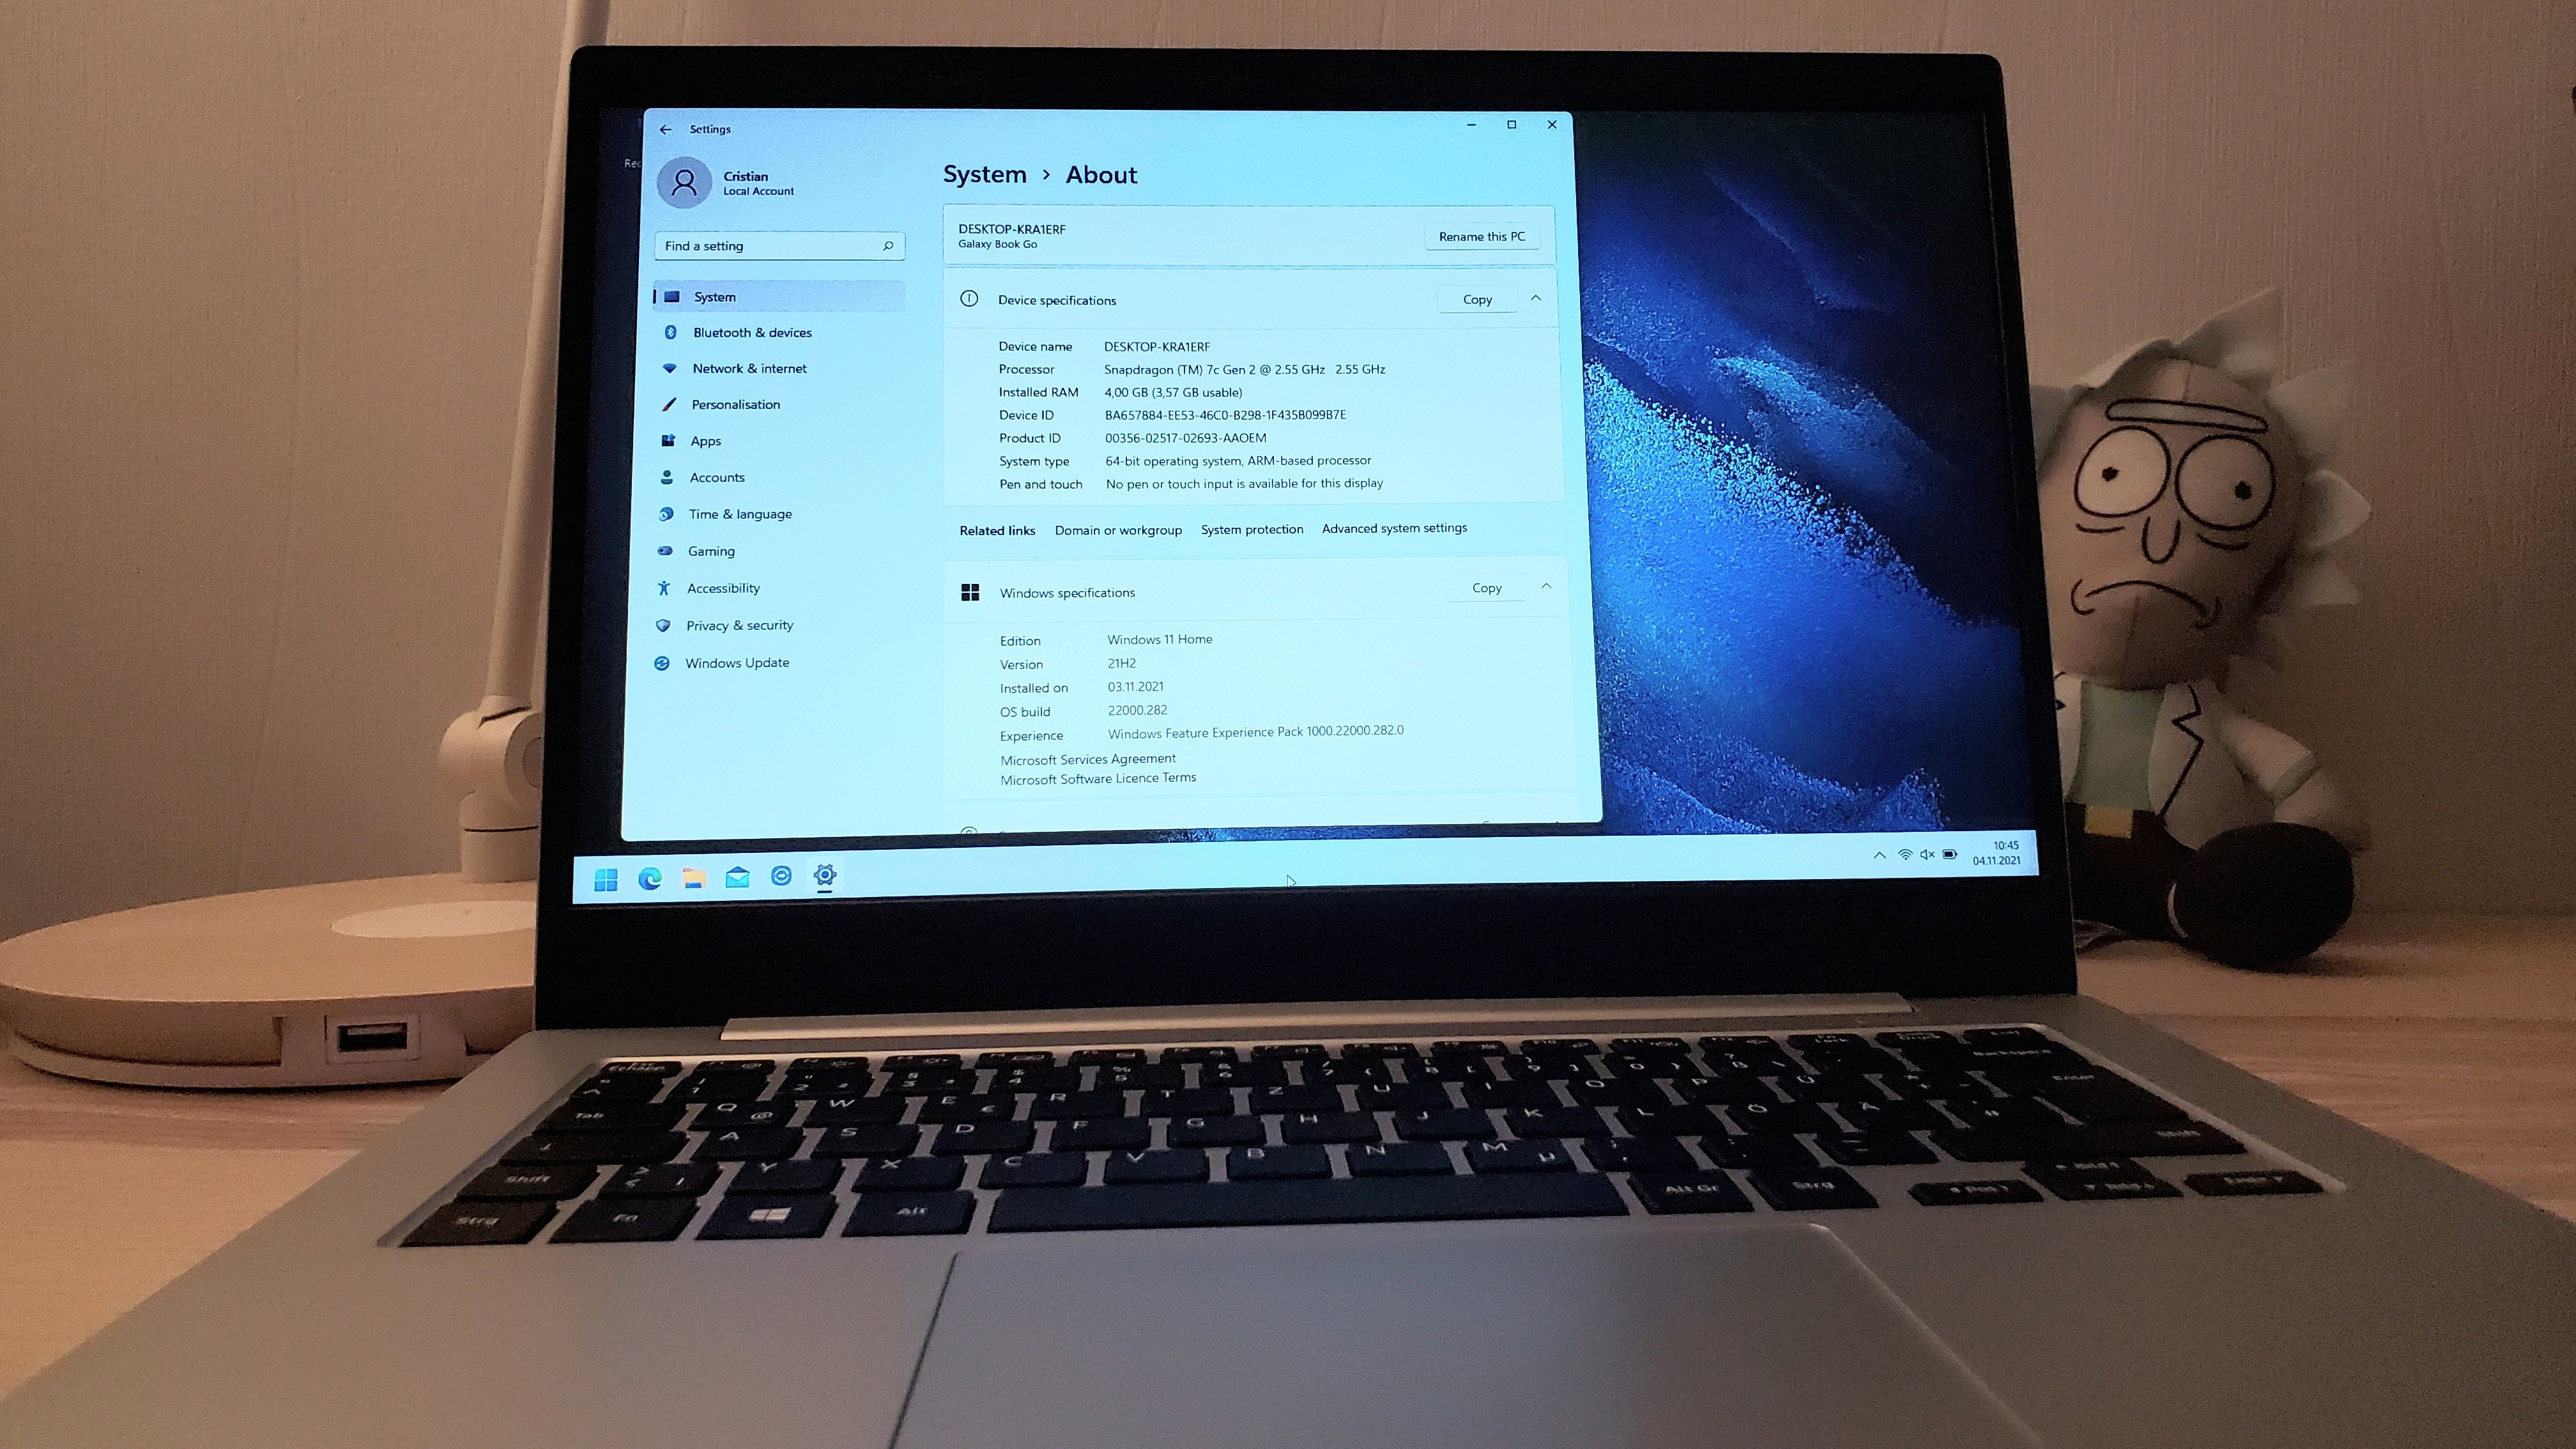Image resolution: width=2576 pixels, height=1449 pixels.
Task: Open Windows Update settings
Action: pos(736,662)
